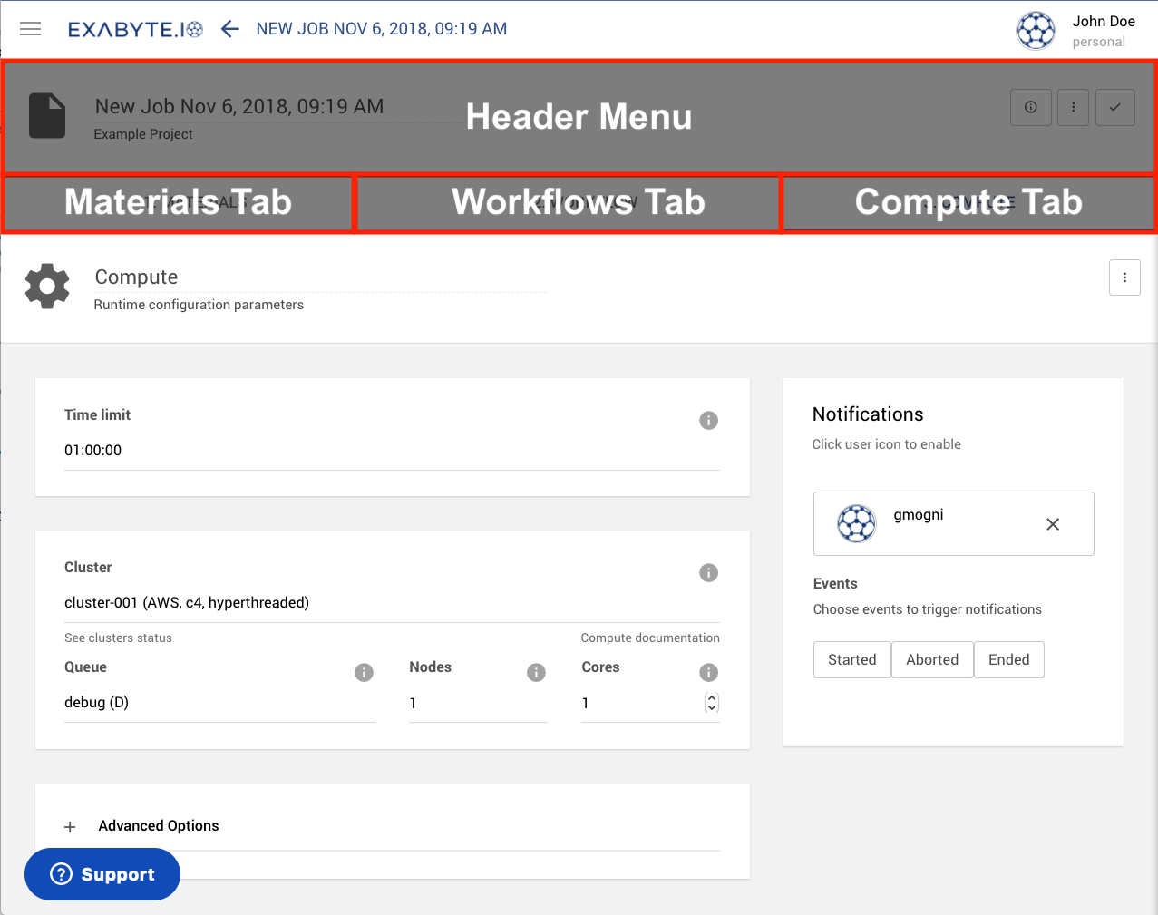Open the Queue dropdown showing debug (D)
The image size is (1158, 915).
(x=219, y=703)
